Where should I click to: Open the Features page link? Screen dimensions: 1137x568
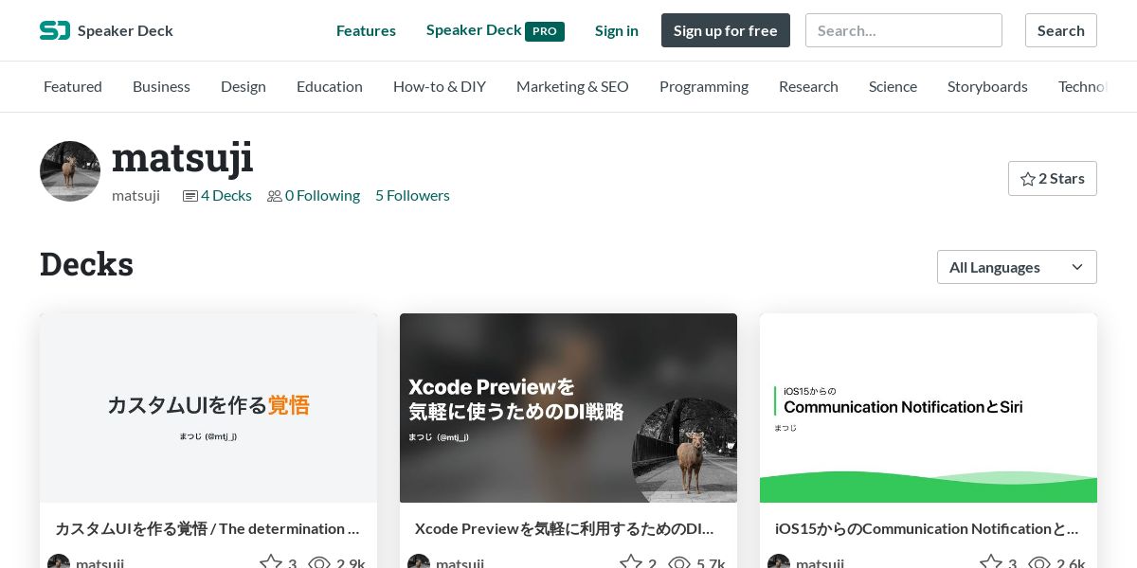coord(366,30)
